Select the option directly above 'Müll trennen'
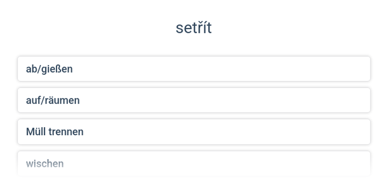Screen dimensions: 388x194 (194, 100)
